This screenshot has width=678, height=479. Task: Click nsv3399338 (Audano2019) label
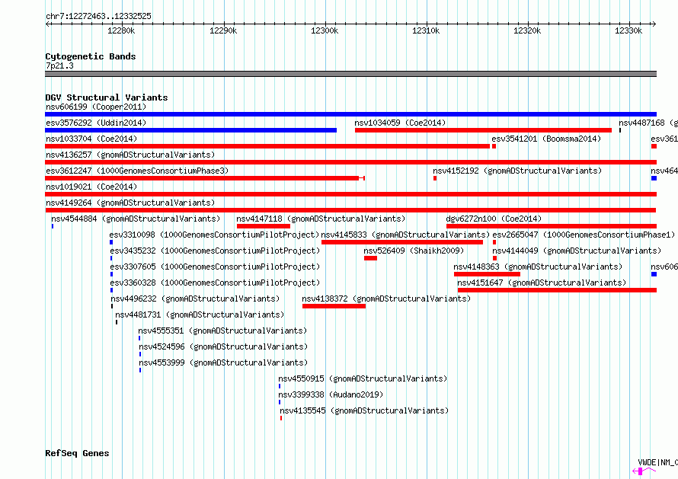point(331,394)
